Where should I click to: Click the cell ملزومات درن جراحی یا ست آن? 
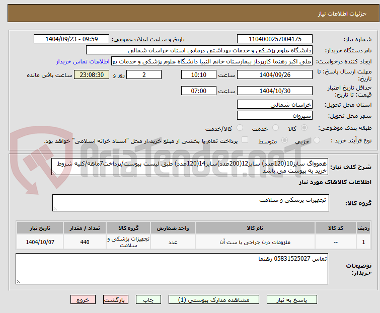tap(255, 242)
